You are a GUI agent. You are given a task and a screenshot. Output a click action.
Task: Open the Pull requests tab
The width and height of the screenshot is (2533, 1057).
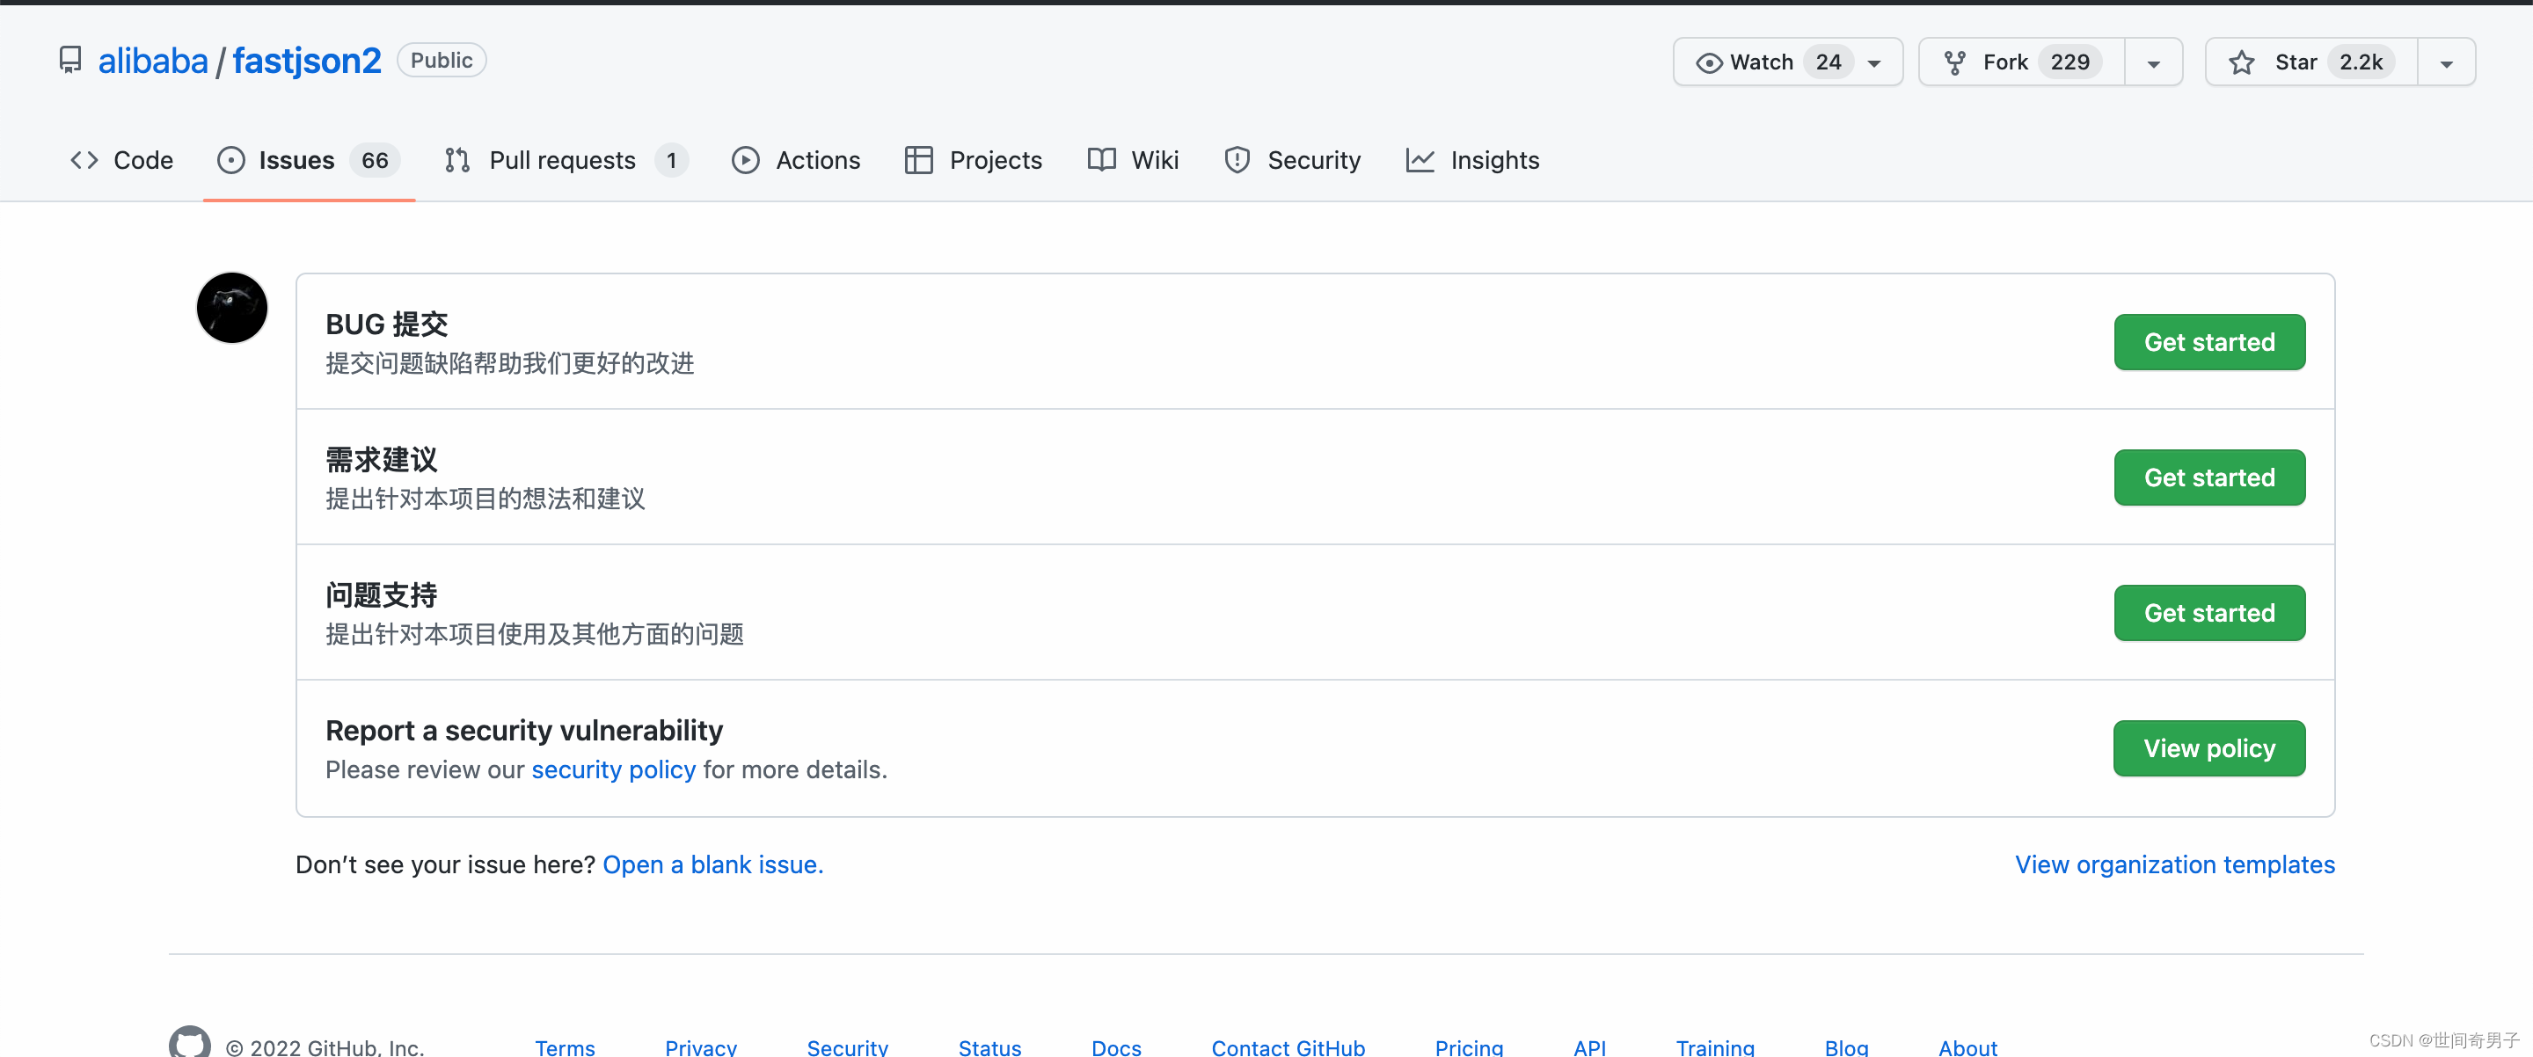click(x=565, y=160)
